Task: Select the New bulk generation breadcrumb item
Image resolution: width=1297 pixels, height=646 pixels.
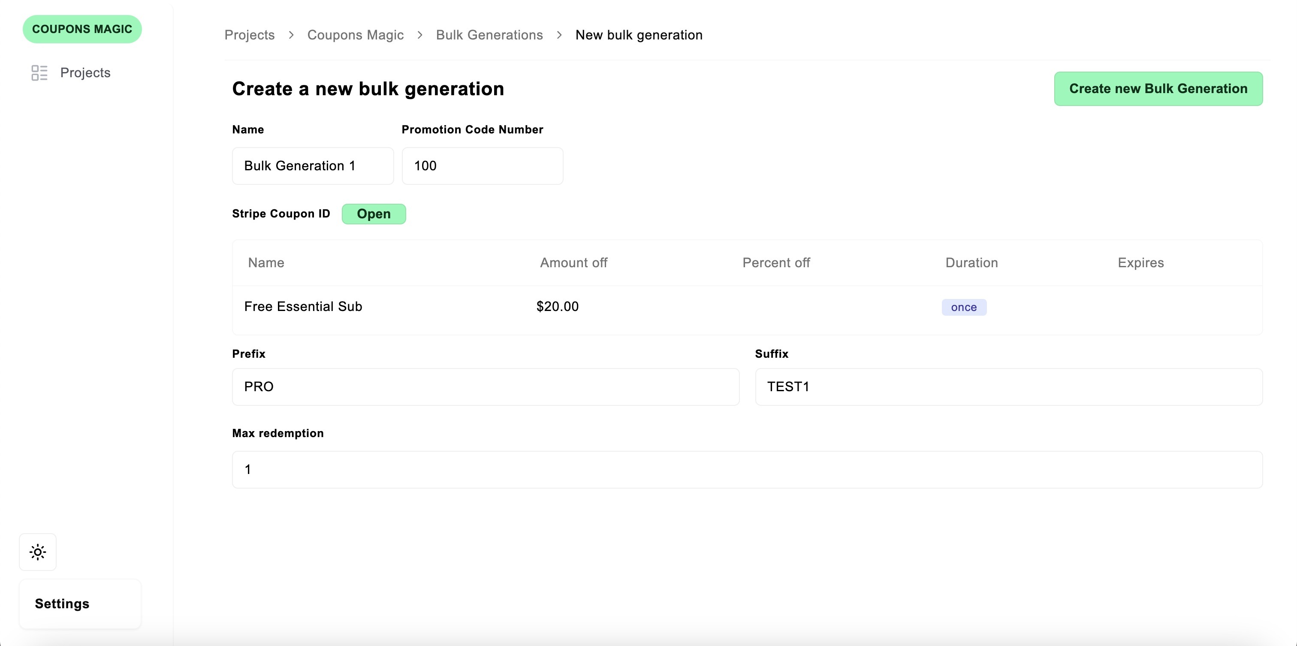Action: point(639,35)
